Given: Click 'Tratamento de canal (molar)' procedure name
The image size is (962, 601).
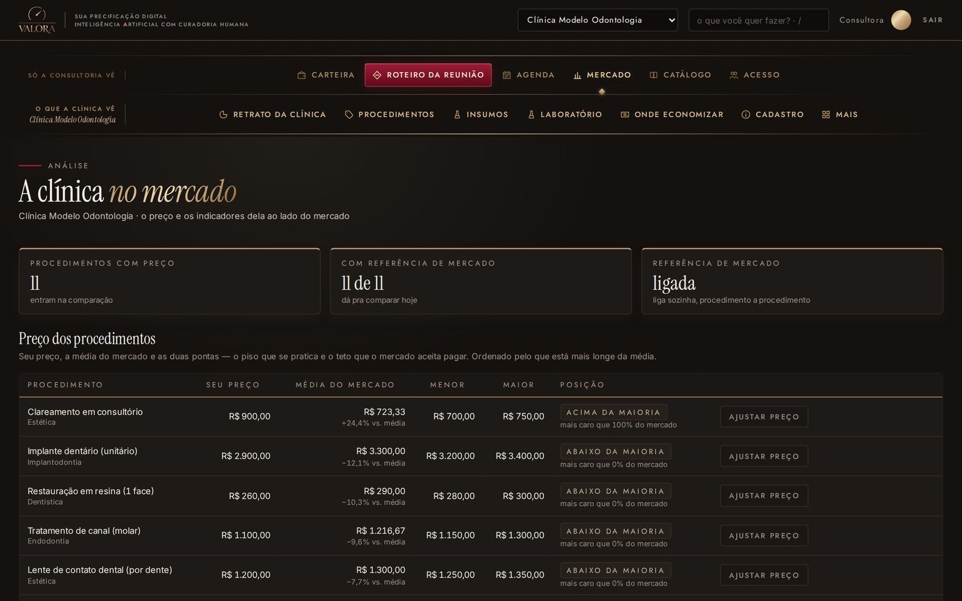Looking at the screenshot, I should tap(84, 531).
